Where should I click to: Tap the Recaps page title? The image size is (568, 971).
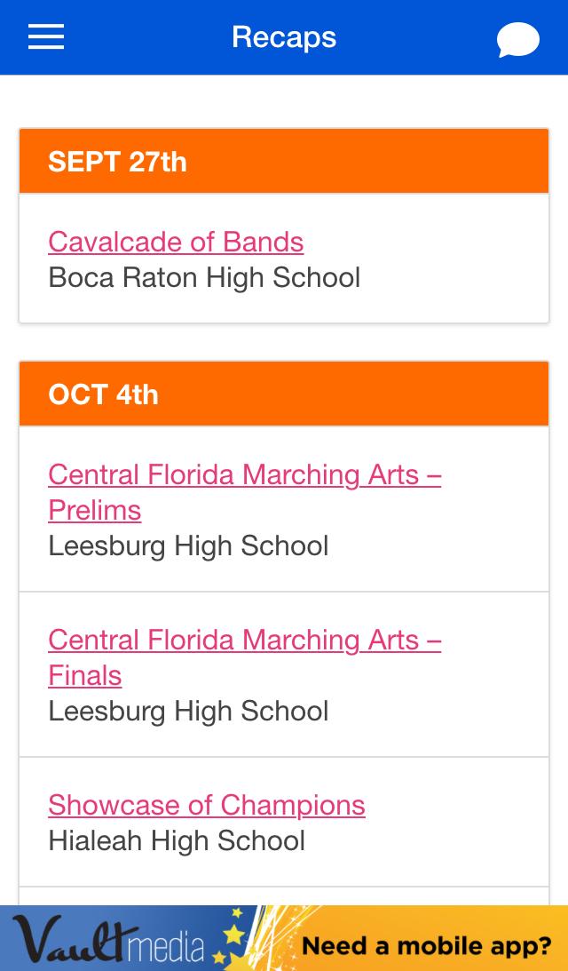click(x=284, y=37)
